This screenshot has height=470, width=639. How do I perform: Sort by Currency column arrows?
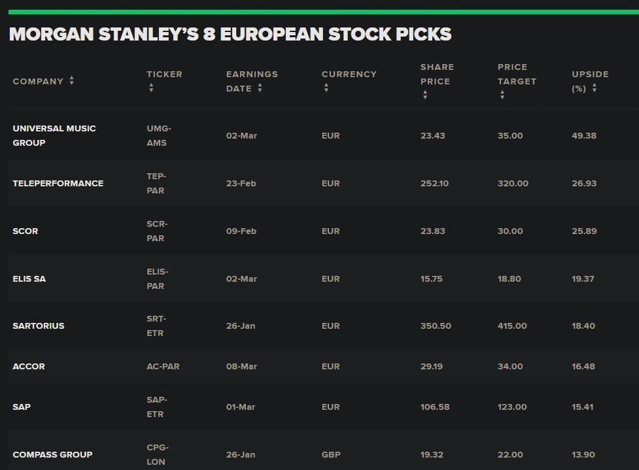(x=326, y=88)
